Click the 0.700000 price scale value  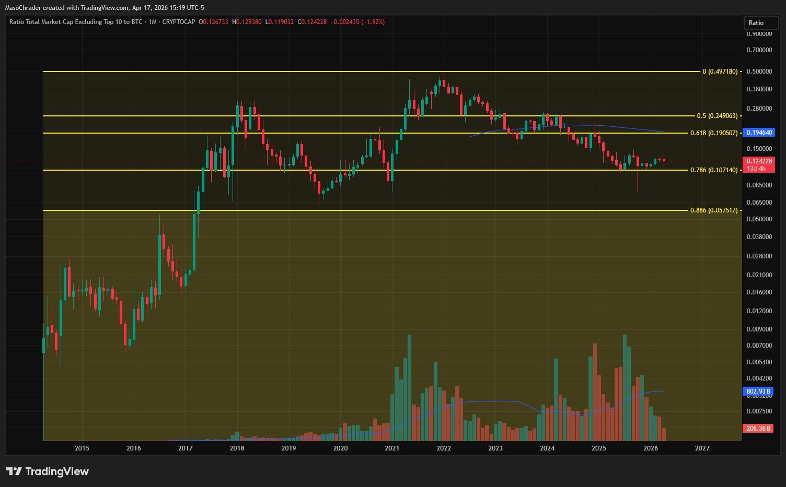tap(759, 50)
